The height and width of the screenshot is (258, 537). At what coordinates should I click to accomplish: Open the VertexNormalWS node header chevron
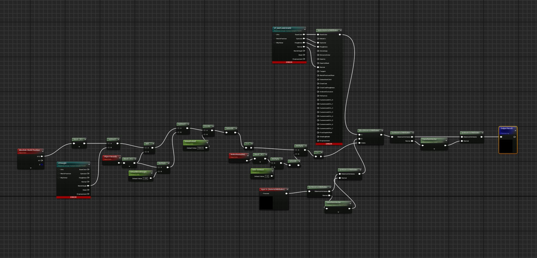(248, 156)
